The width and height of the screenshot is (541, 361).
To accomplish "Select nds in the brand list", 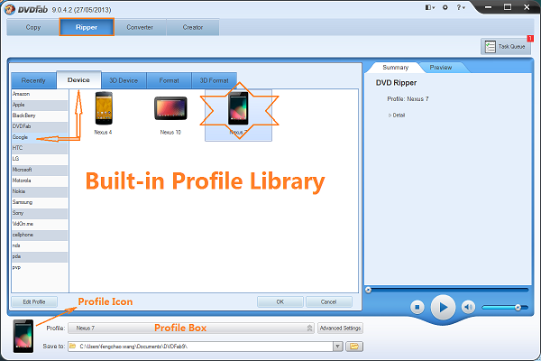I will click(40, 245).
